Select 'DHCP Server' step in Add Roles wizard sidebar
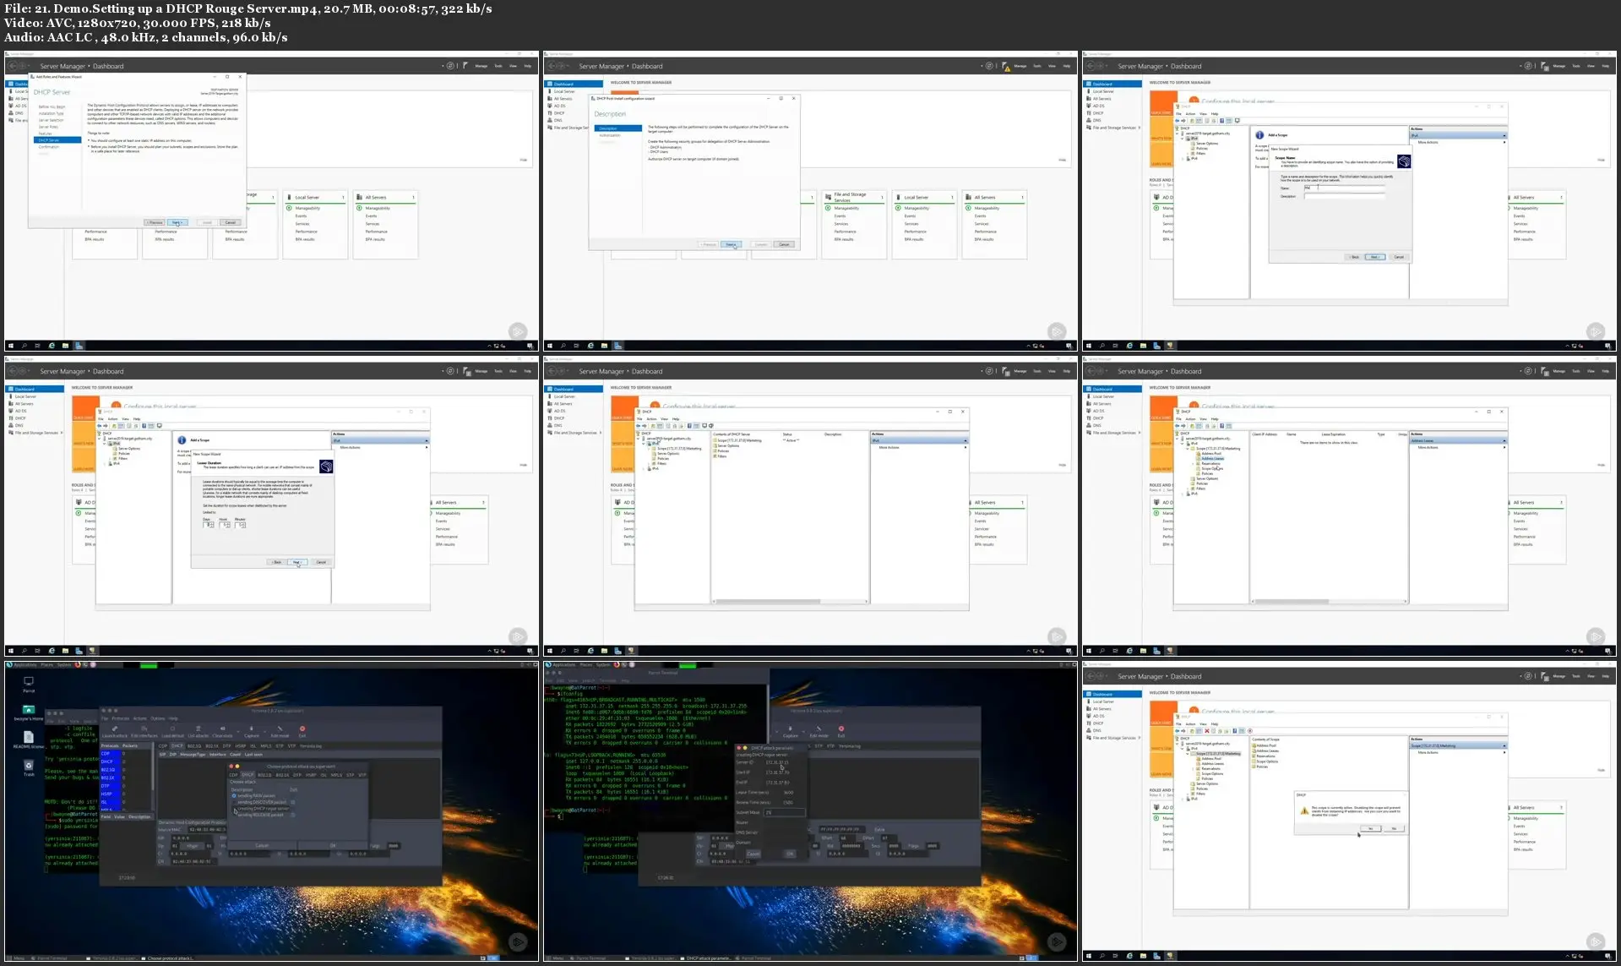 tap(57, 140)
